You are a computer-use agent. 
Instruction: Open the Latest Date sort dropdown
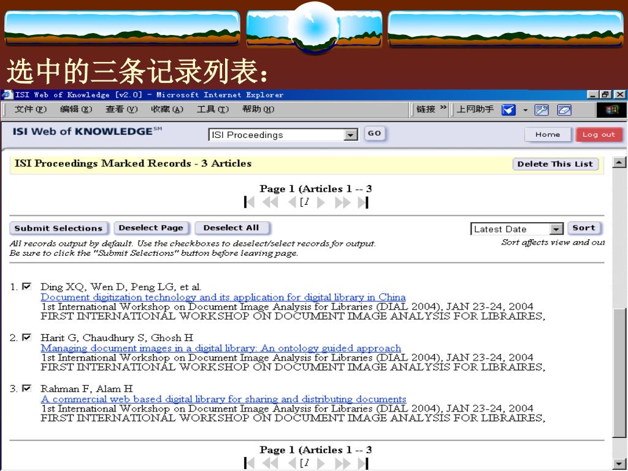click(x=556, y=229)
